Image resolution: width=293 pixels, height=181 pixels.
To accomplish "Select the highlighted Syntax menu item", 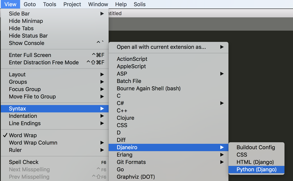I will [x=55, y=109].
